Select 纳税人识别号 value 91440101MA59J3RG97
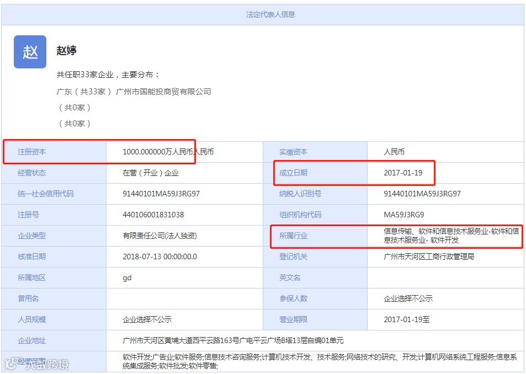Viewport: 526px width, 374px height. [422, 194]
